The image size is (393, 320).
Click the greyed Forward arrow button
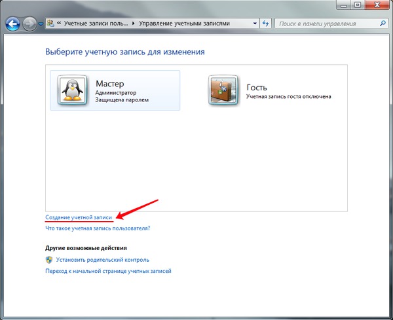coord(29,24)
